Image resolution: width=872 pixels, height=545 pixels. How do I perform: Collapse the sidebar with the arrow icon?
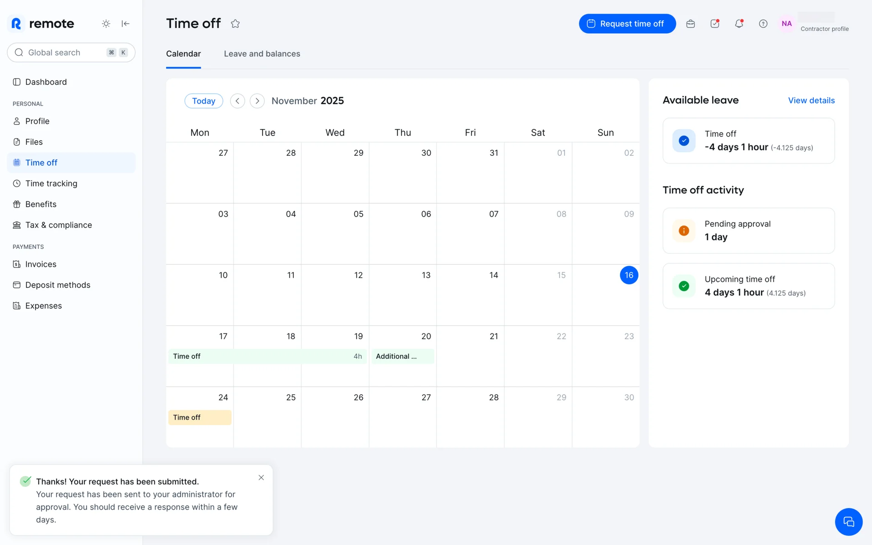(x=125, y=24)
